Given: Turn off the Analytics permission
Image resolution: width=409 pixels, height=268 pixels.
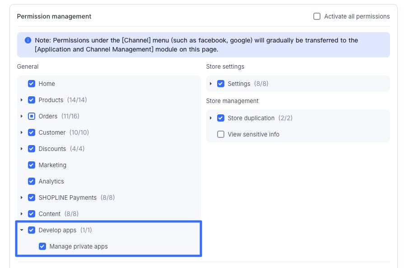Looking at the screenshot, I should pos(32,181).
